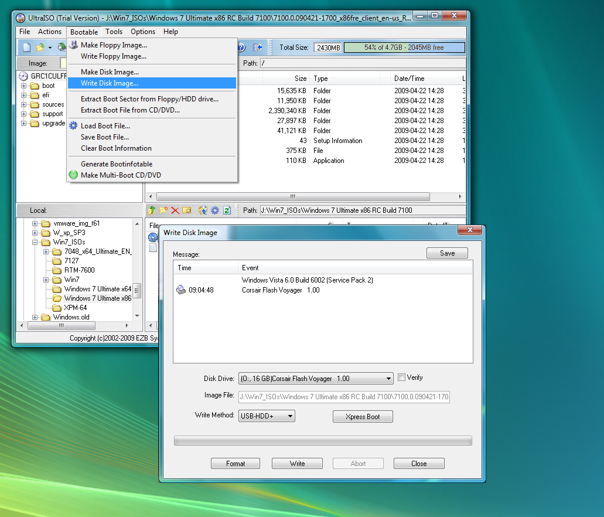This screenshot has height=517, width=604.
Task: Click the RTM-7600 folder icon
Action: (57, 270)
